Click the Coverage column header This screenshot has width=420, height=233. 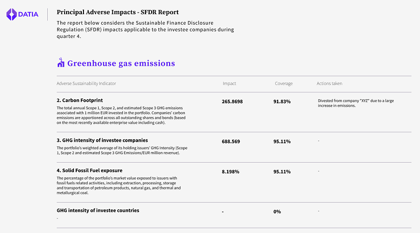coord(283,83)
